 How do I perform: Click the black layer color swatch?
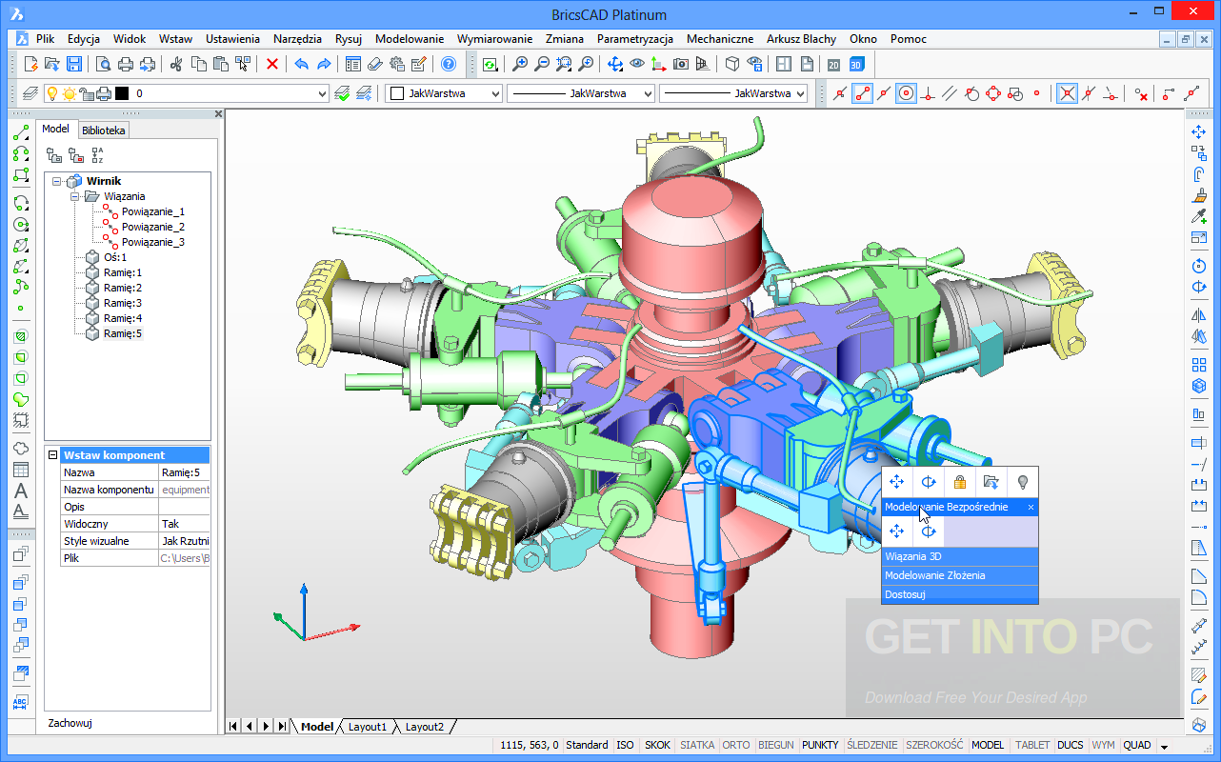point(122,93)
